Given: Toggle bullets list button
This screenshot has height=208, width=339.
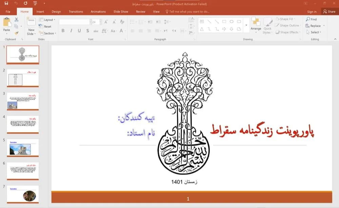Looking at the screenshot, I should point(133,22).
